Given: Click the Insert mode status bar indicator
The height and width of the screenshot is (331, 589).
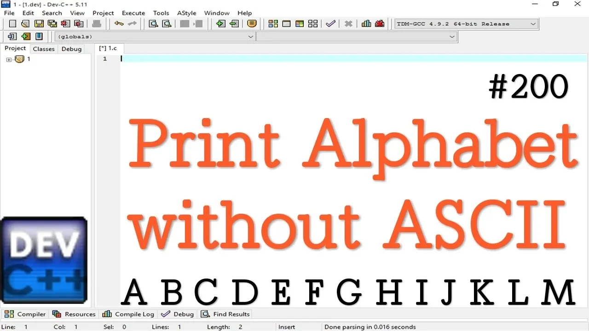Looking at the screenshot, I should pyautogui.click(x=287, y=327).
